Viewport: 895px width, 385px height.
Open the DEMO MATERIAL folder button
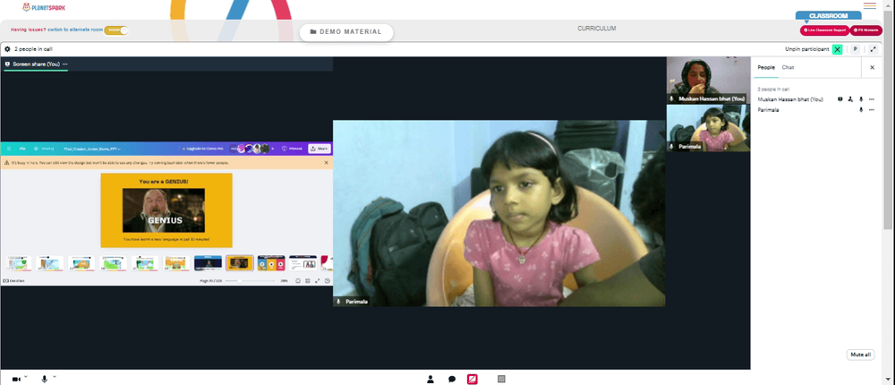[345, 32]
